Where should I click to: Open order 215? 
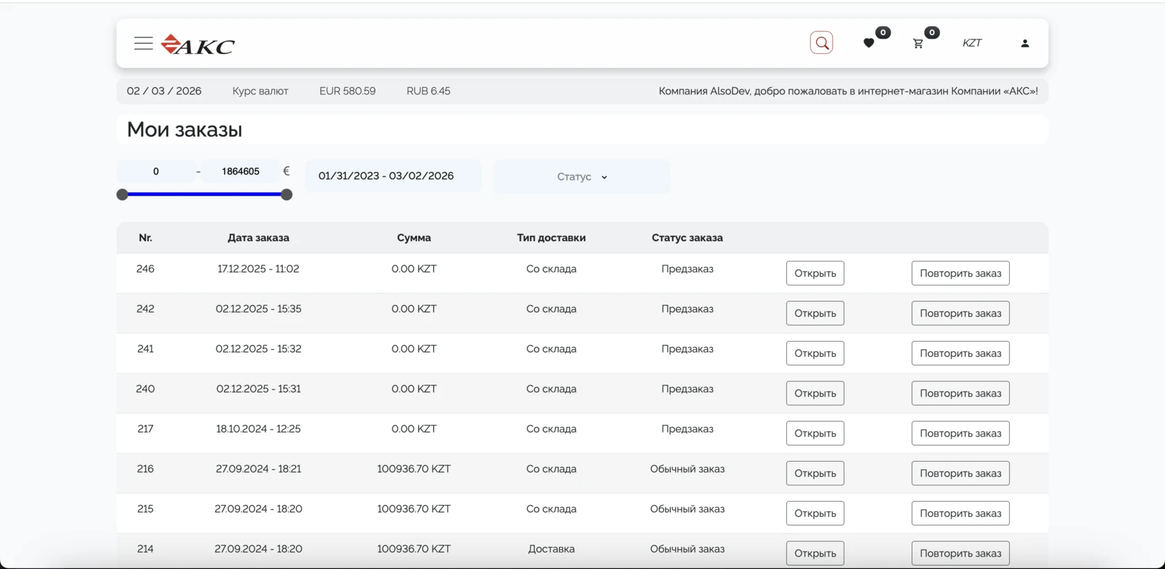pos(815,514)
